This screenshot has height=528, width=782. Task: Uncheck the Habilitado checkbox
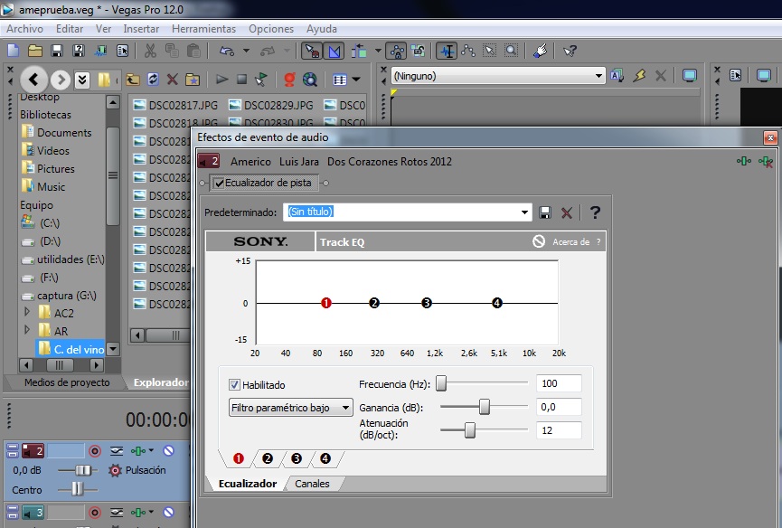tap(234, 385)
